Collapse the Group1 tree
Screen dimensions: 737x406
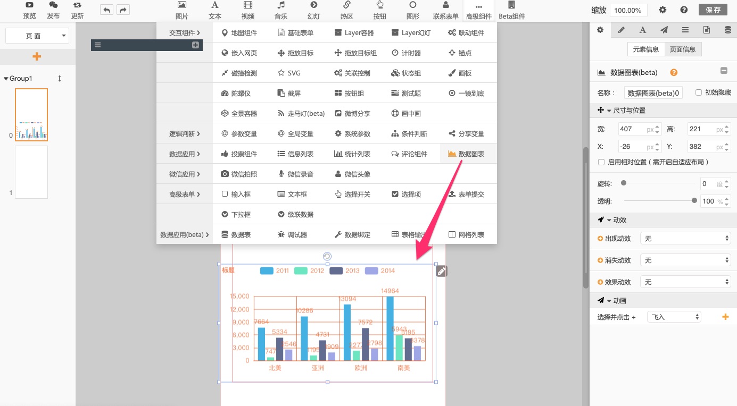click(x=6, y=79)
